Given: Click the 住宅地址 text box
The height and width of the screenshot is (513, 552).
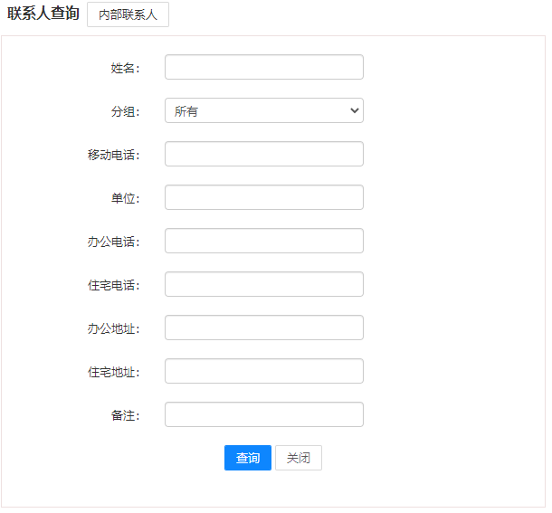Looking at the screenshot, I should [263, 372].
